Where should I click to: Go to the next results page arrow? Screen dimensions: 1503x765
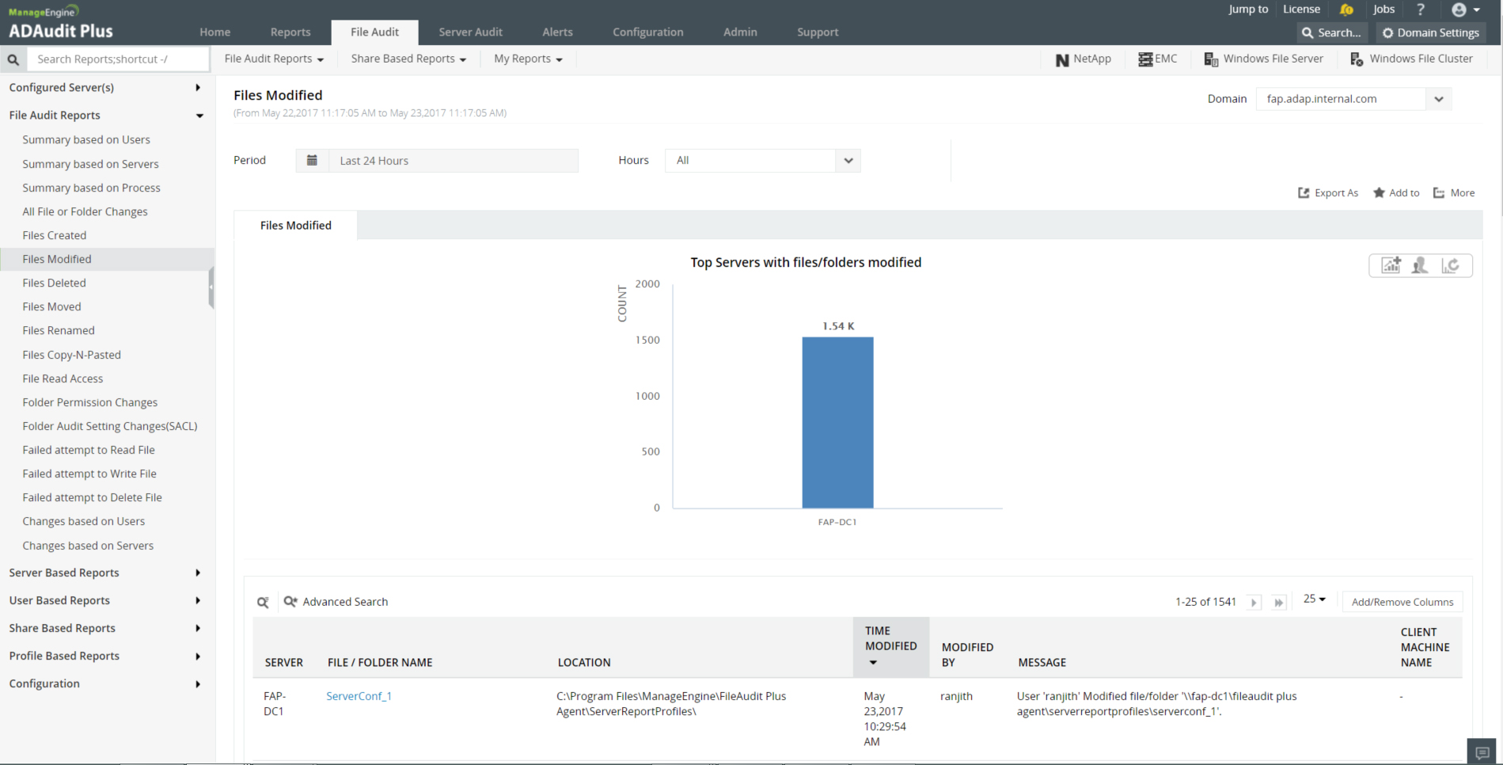coord(1254,603)
